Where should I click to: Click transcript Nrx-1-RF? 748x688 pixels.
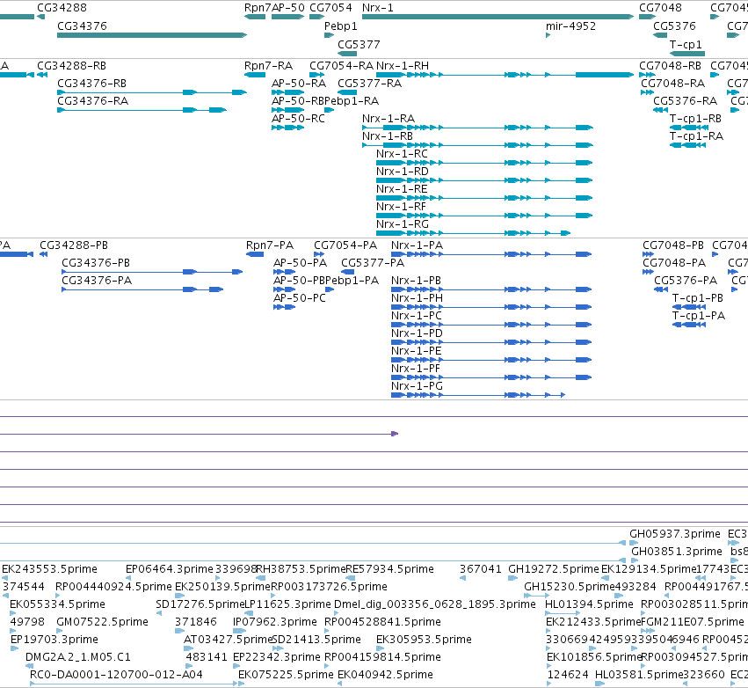coord(401,207)
